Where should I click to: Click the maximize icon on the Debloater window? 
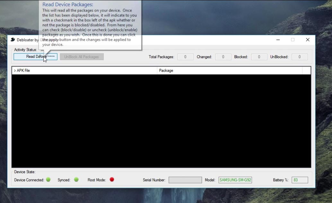tap(293, 40)
